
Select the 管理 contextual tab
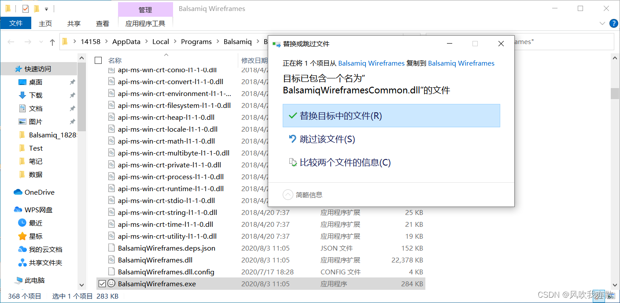pyautogui.click(x=145, y=10)
